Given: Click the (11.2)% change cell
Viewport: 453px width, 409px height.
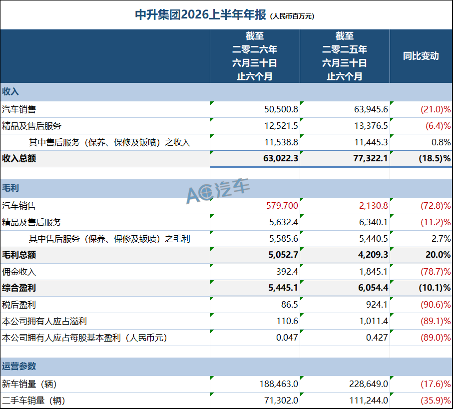Looking at the screenshot, I should (421, 222).
